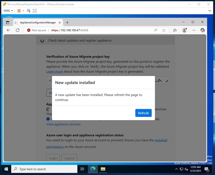Viewport: 215px width, 175px height.
Task: Open the notification center icon
Action: point(206,169)
